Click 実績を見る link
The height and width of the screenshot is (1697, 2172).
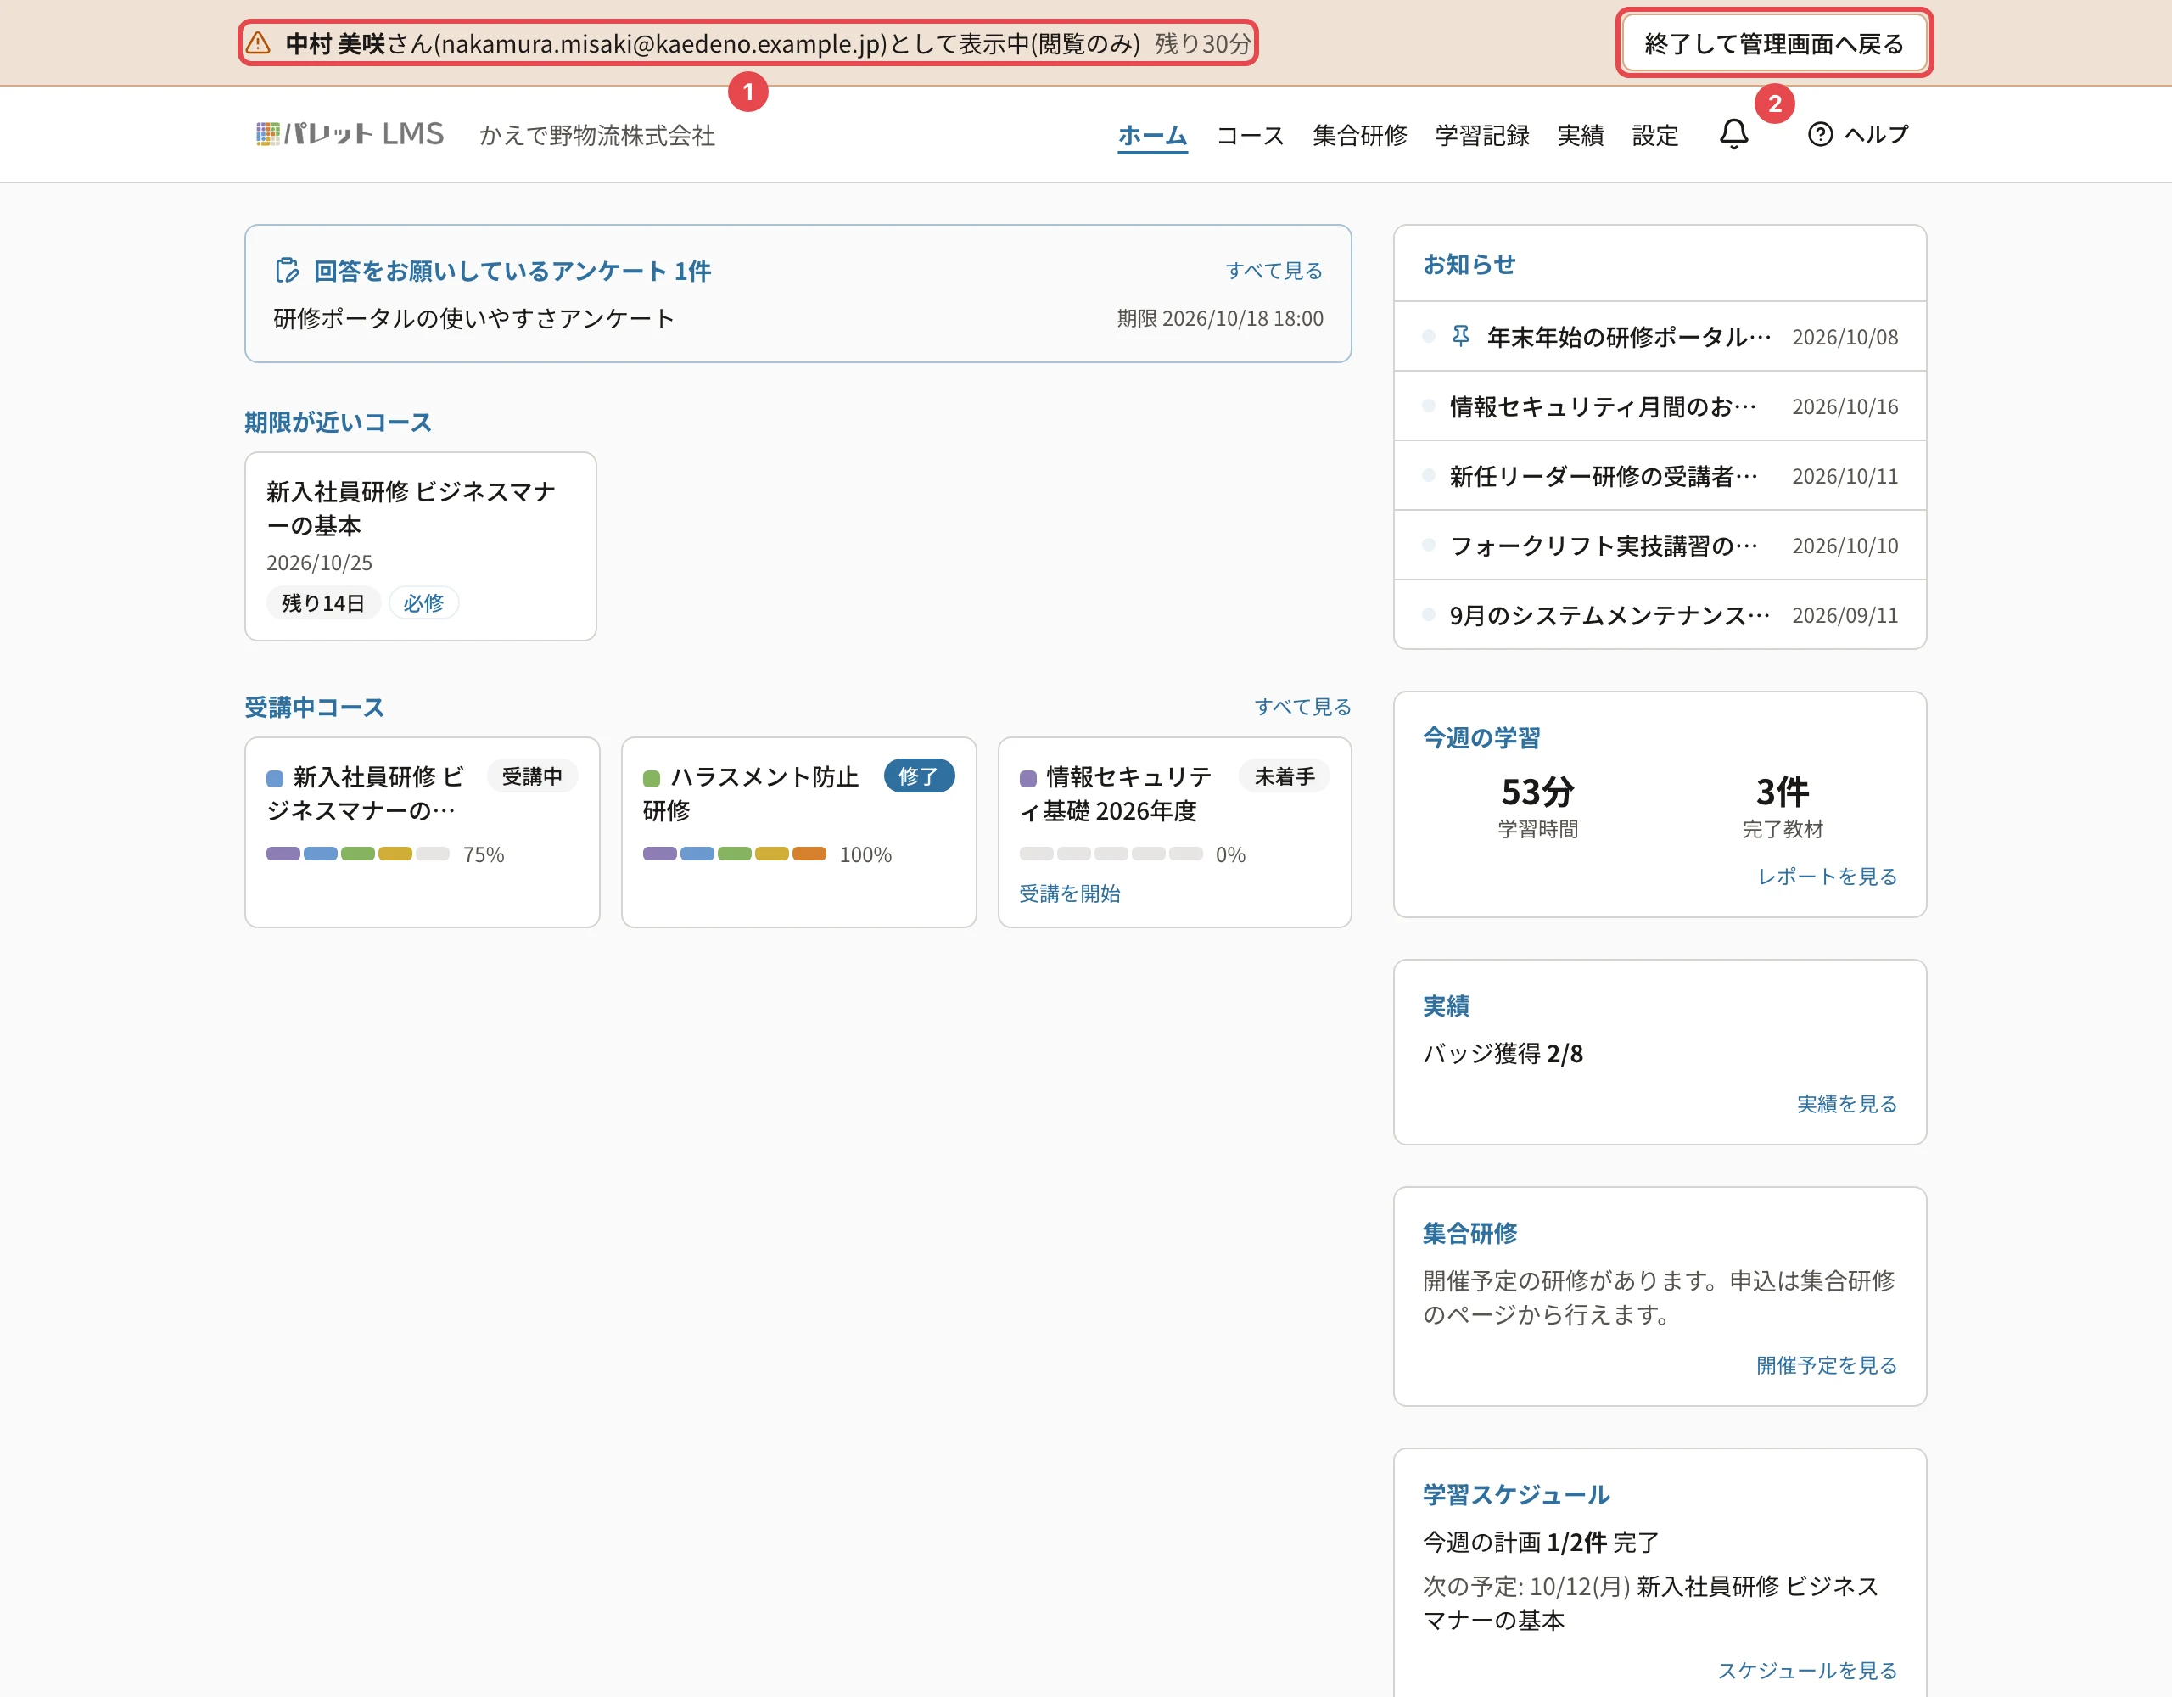click(1847, 1104)
